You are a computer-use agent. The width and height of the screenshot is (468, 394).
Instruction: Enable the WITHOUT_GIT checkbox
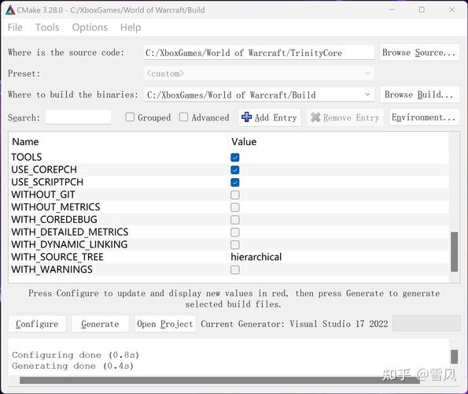pos(235,195)
